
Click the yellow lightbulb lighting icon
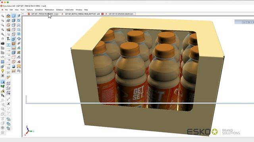pos(3,71)
